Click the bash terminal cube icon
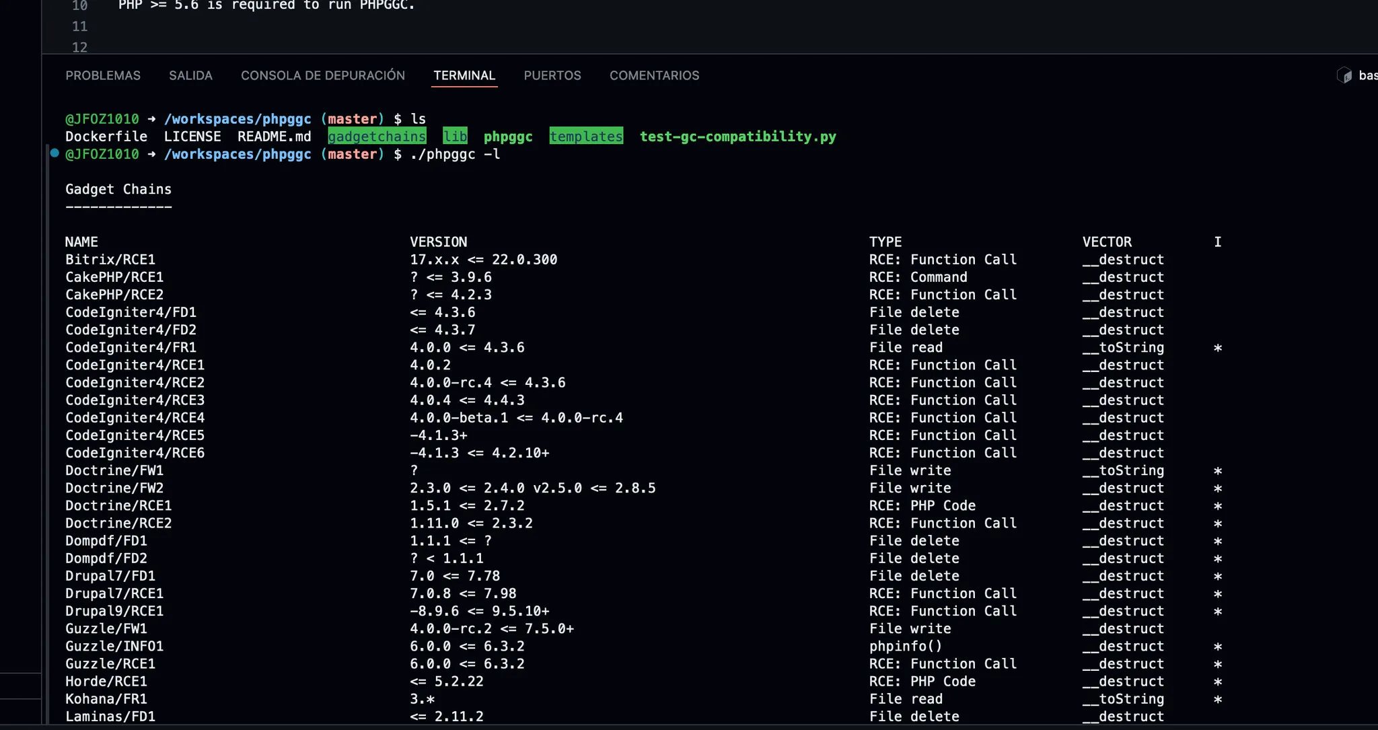Viewport: 1378px width, 730px height. coord(1344,75)
